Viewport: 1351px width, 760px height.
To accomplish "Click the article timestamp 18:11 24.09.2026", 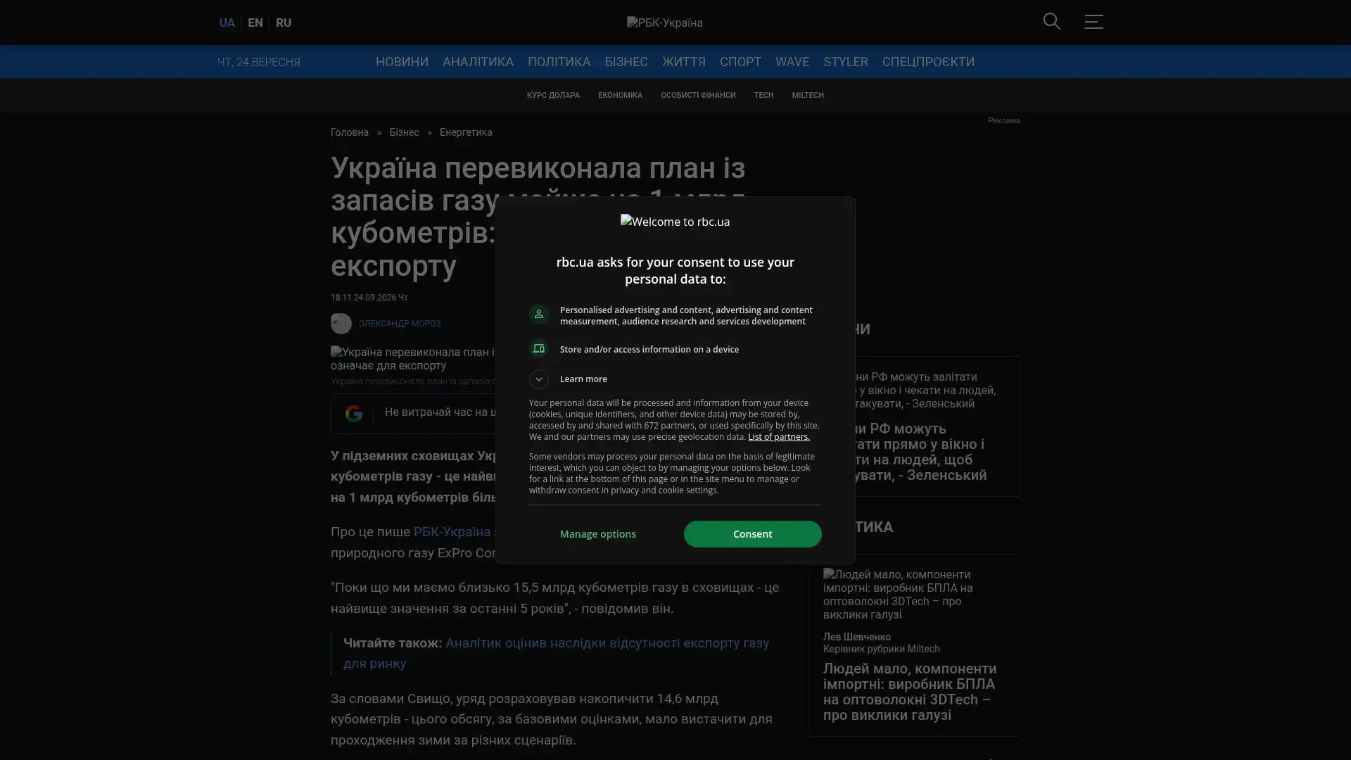I will pyautogui.click(x=369, y=298).
